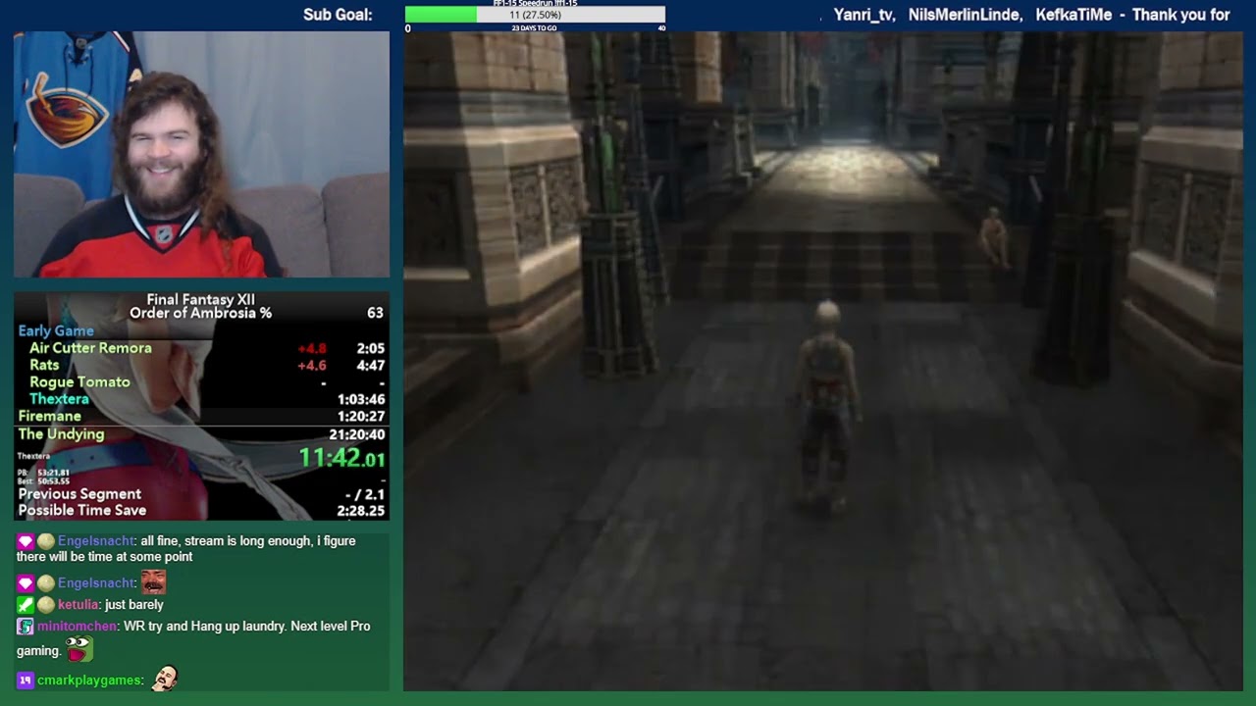This screenshot has height=706, width=1256.
Task: Select the "Rogue Tomato" split row
Action: [201, 382]
